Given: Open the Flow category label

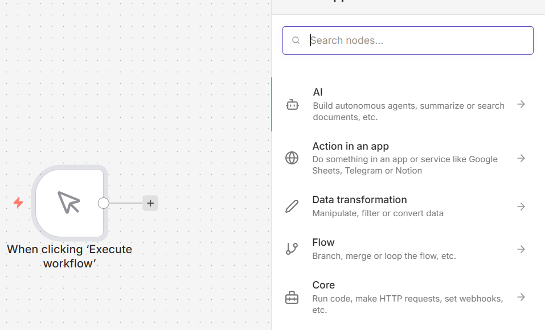Looking at the screenshot, I should [323, 242].
